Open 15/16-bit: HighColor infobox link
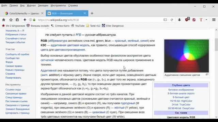The image size is (218, 122). pos(181,101)
